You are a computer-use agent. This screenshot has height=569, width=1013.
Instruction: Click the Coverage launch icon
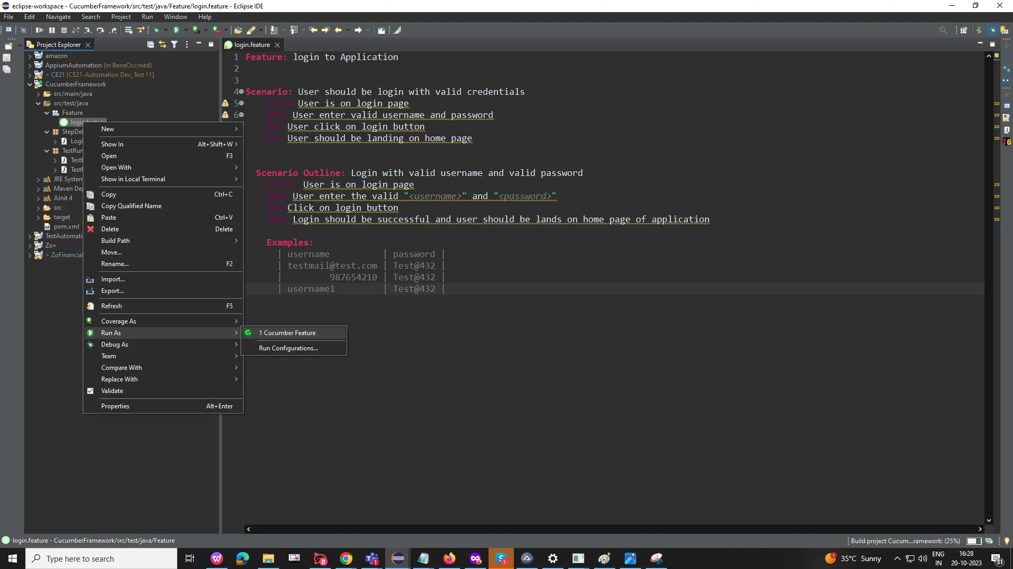click(x=195, y=30)
